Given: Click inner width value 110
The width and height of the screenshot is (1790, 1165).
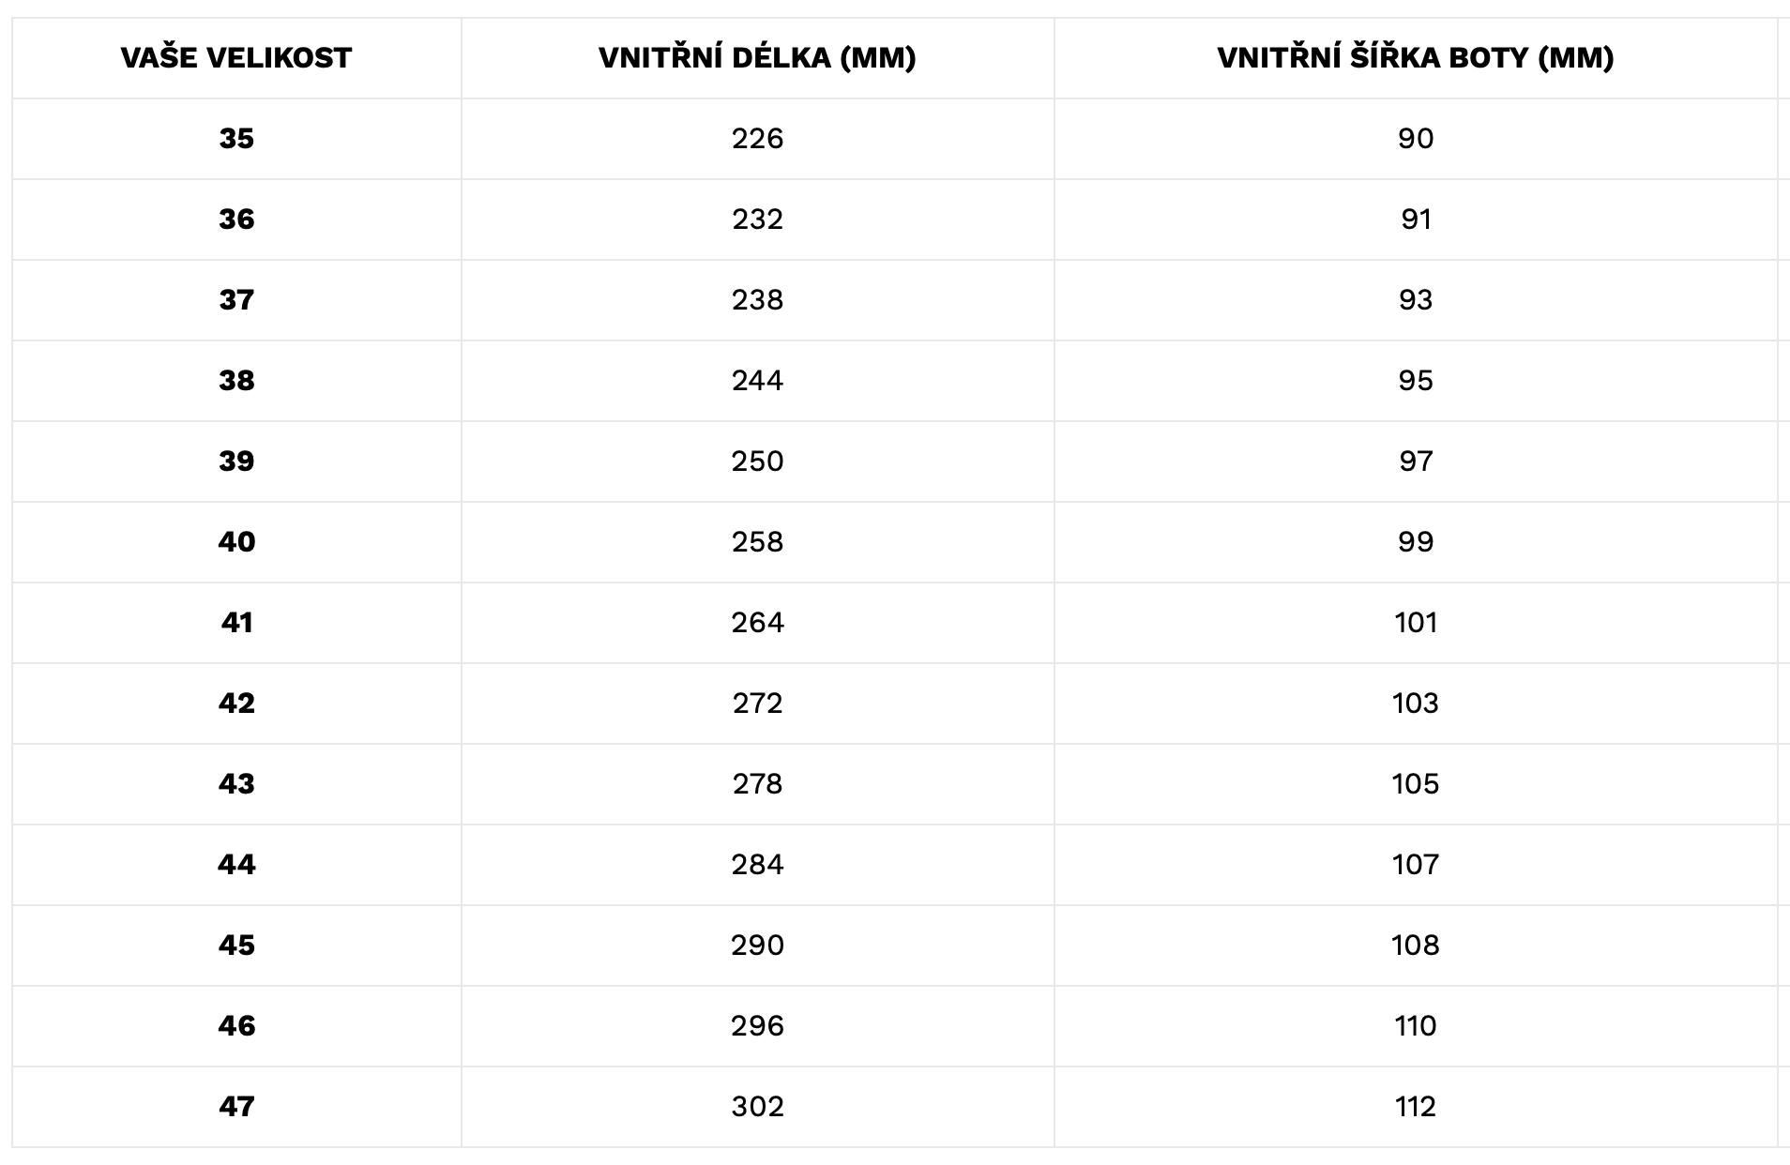Looking at the screenshot, I should [x=1416, y=1026].
